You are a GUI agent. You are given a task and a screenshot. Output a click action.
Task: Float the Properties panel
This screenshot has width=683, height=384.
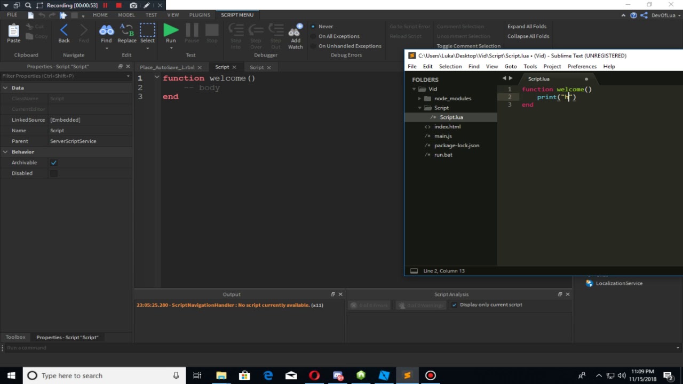pos(120,67)
